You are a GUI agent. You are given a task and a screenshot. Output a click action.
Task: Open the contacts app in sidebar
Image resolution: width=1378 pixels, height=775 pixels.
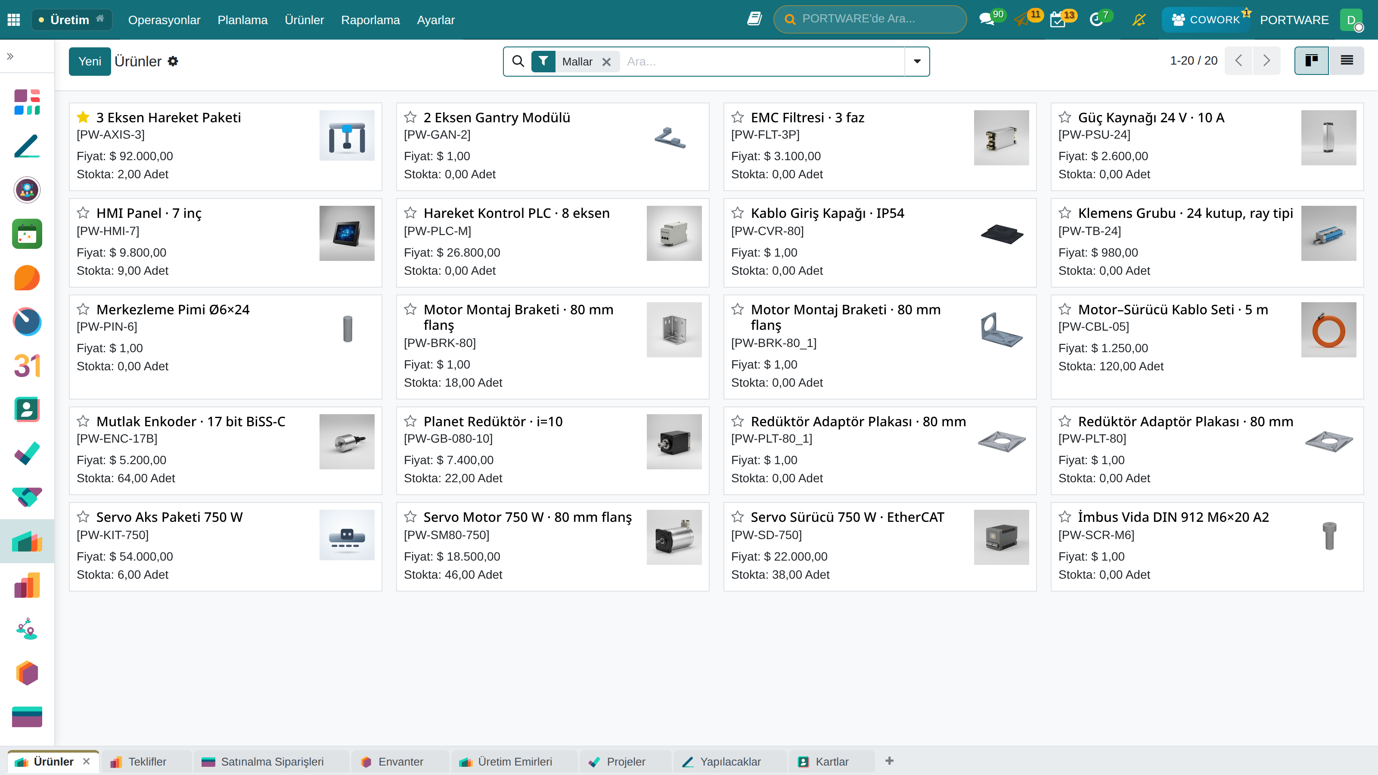point(27,410)
